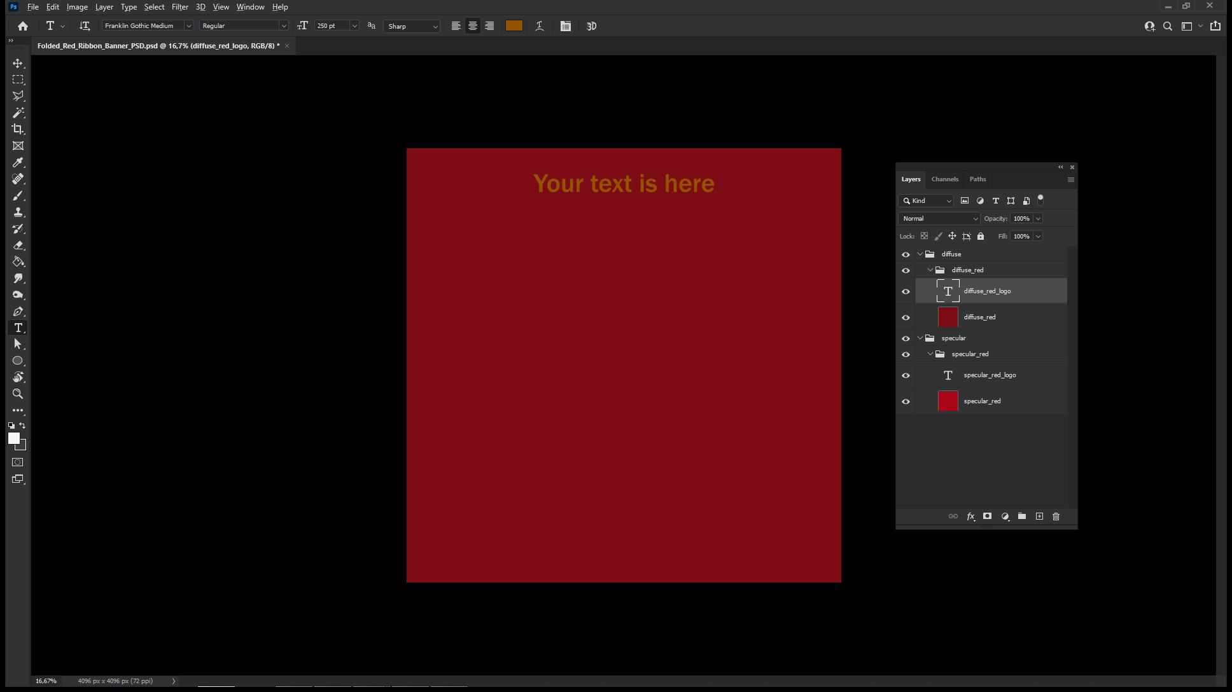Click the Delete layer trash icon

[x=1056, y=516]
